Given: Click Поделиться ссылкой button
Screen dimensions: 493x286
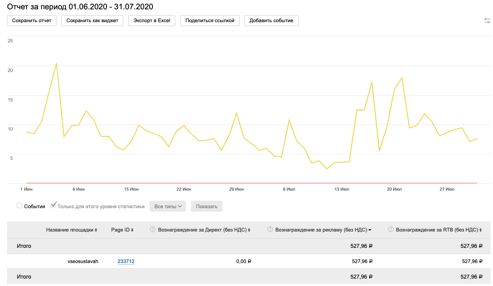Looking at the screenshot, I should pos(210,21).
